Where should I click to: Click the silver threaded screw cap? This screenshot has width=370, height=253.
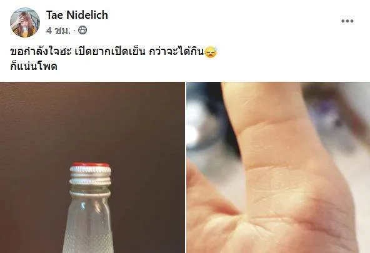coord(91,176)
